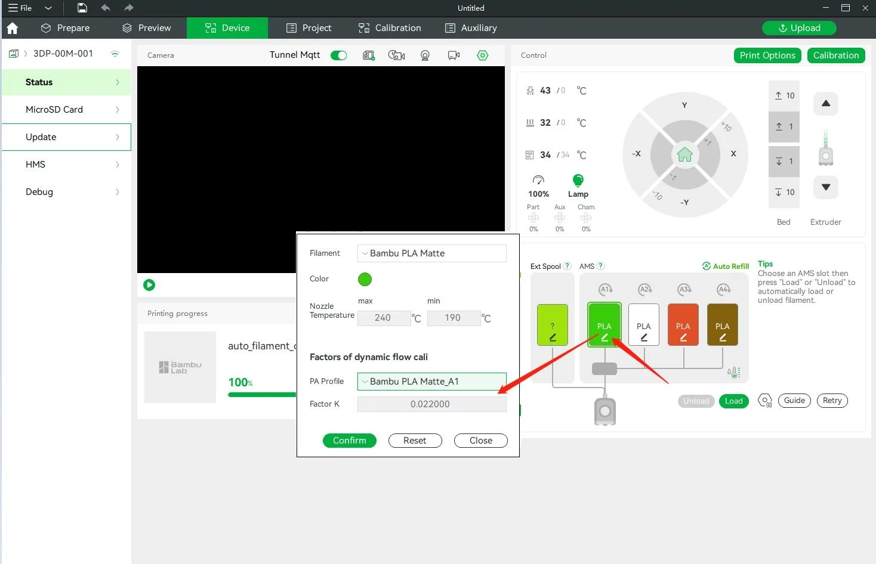Viewport: 876px width, 564px height.
Task: Open the dropdown arrow next to File
Action: point(48,8)
